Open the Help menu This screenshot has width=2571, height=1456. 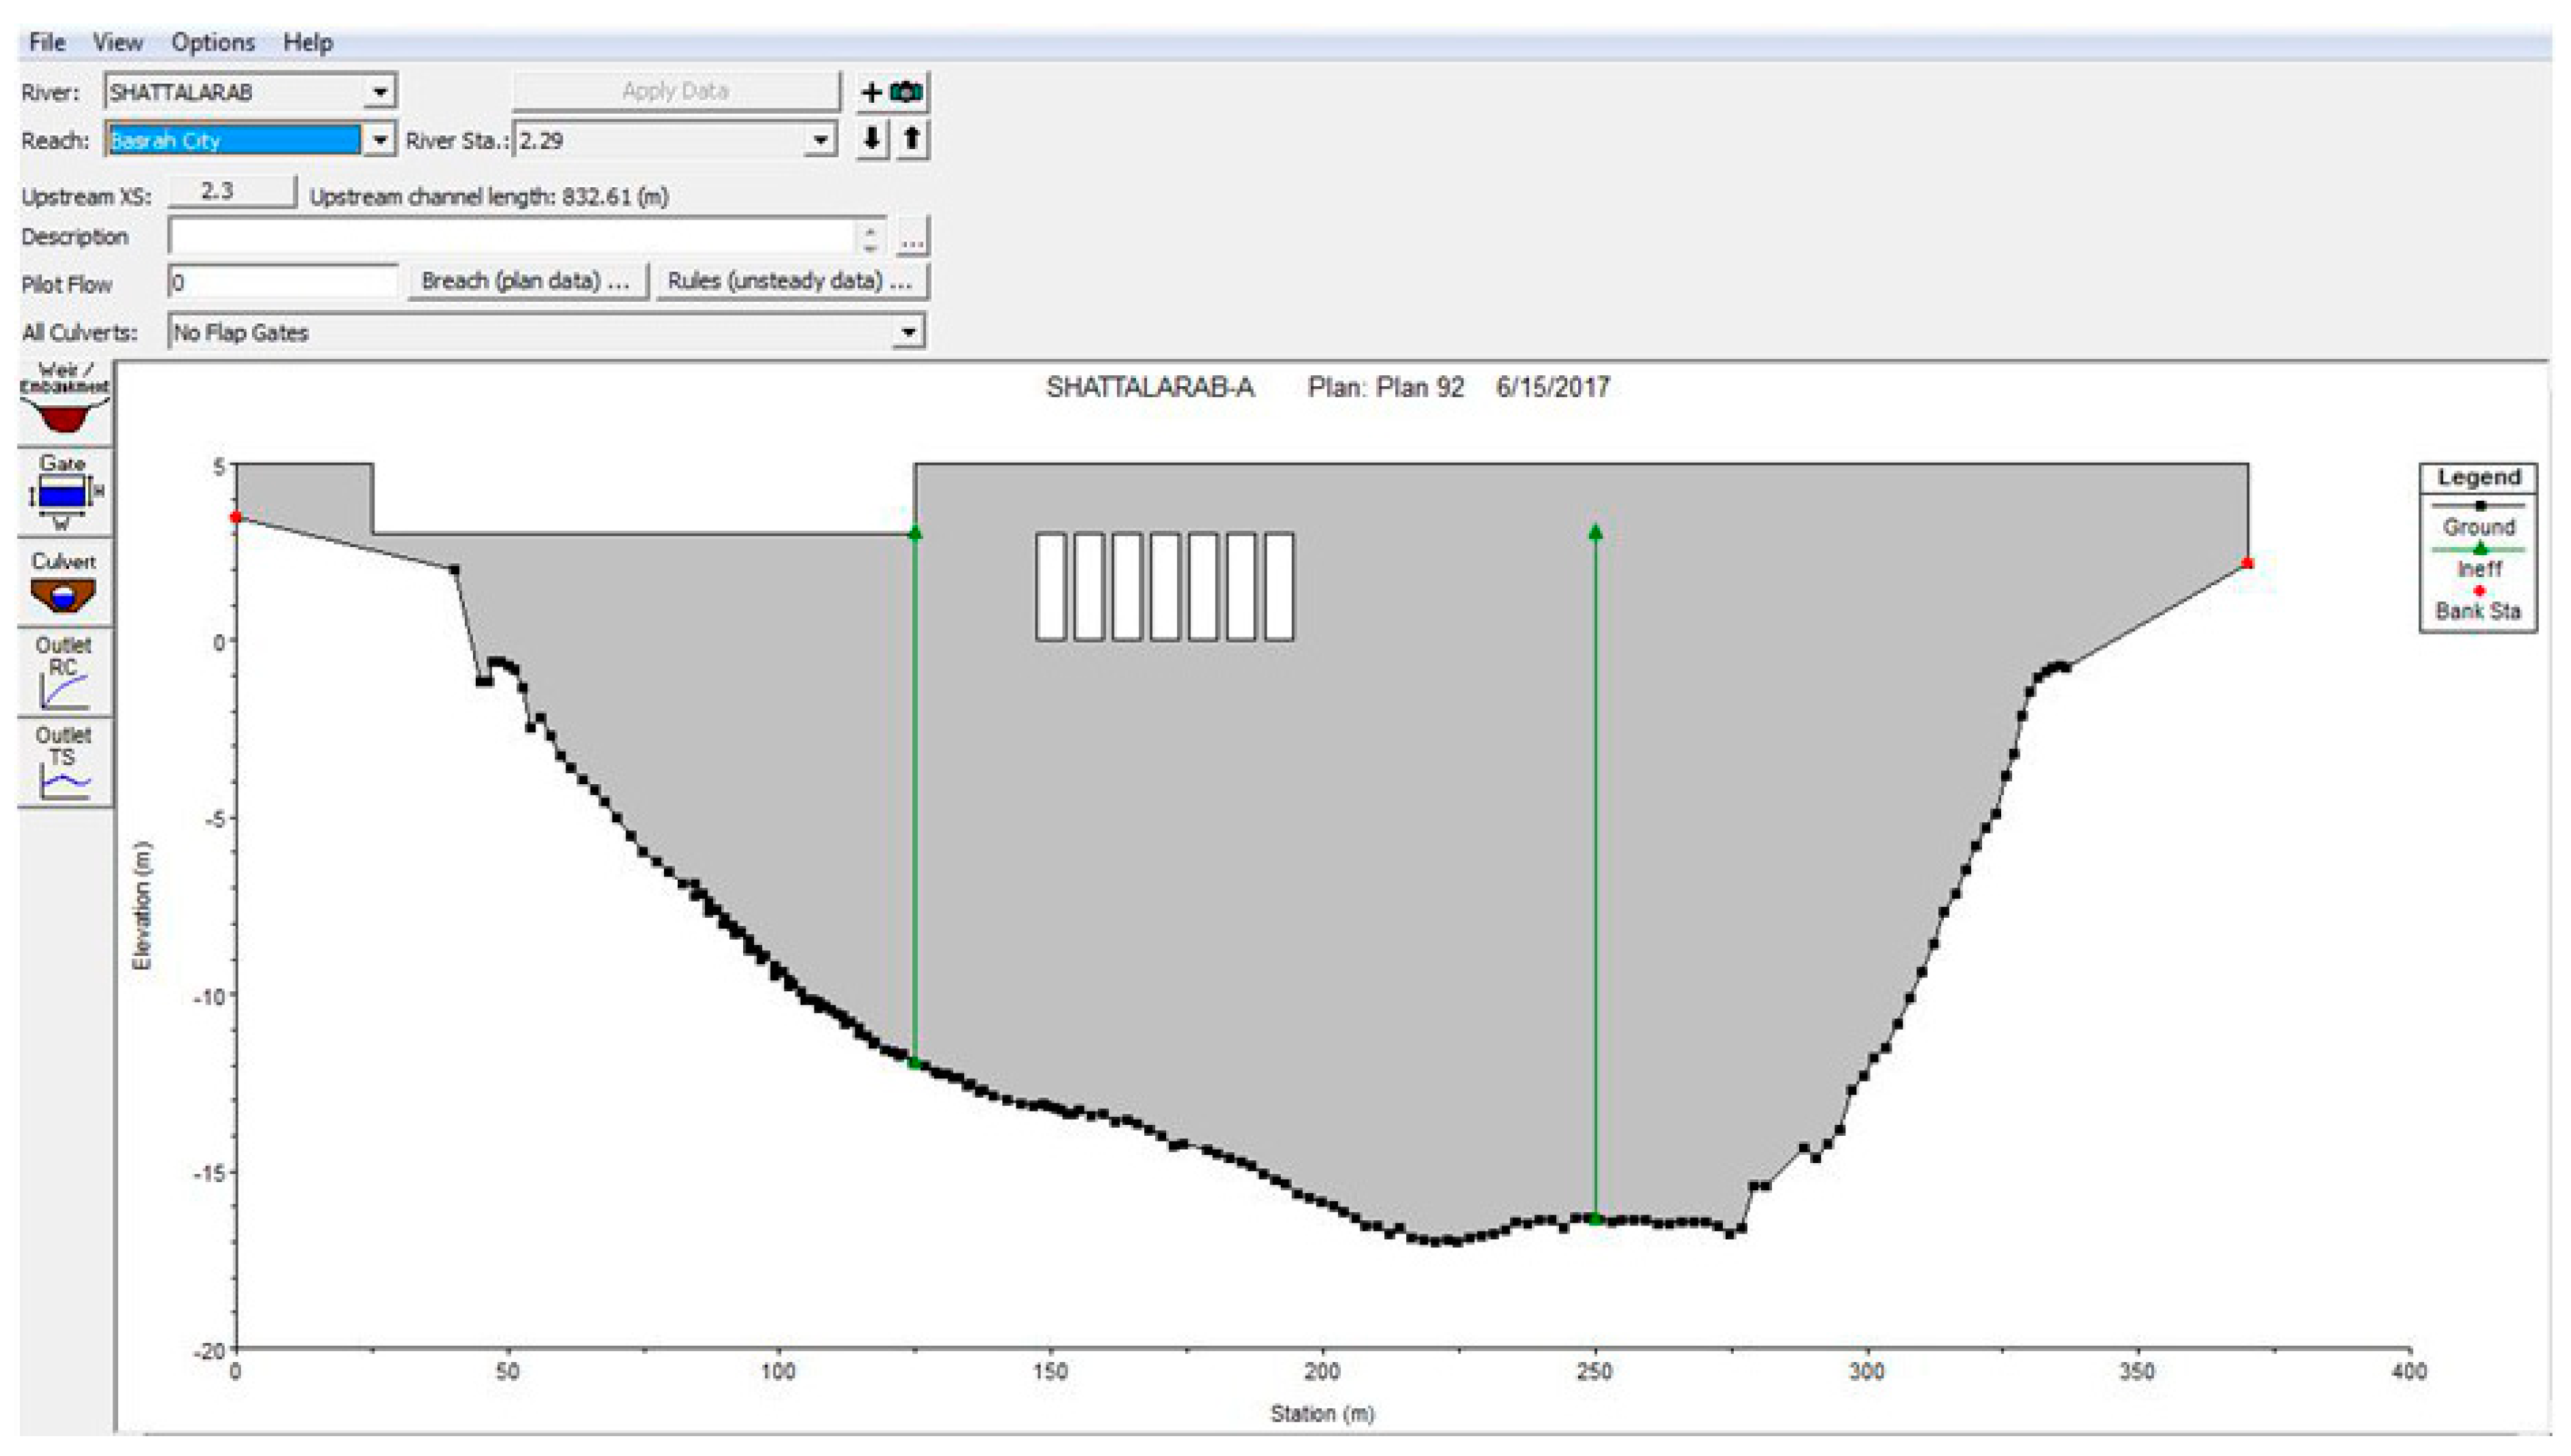click(308, 42)
